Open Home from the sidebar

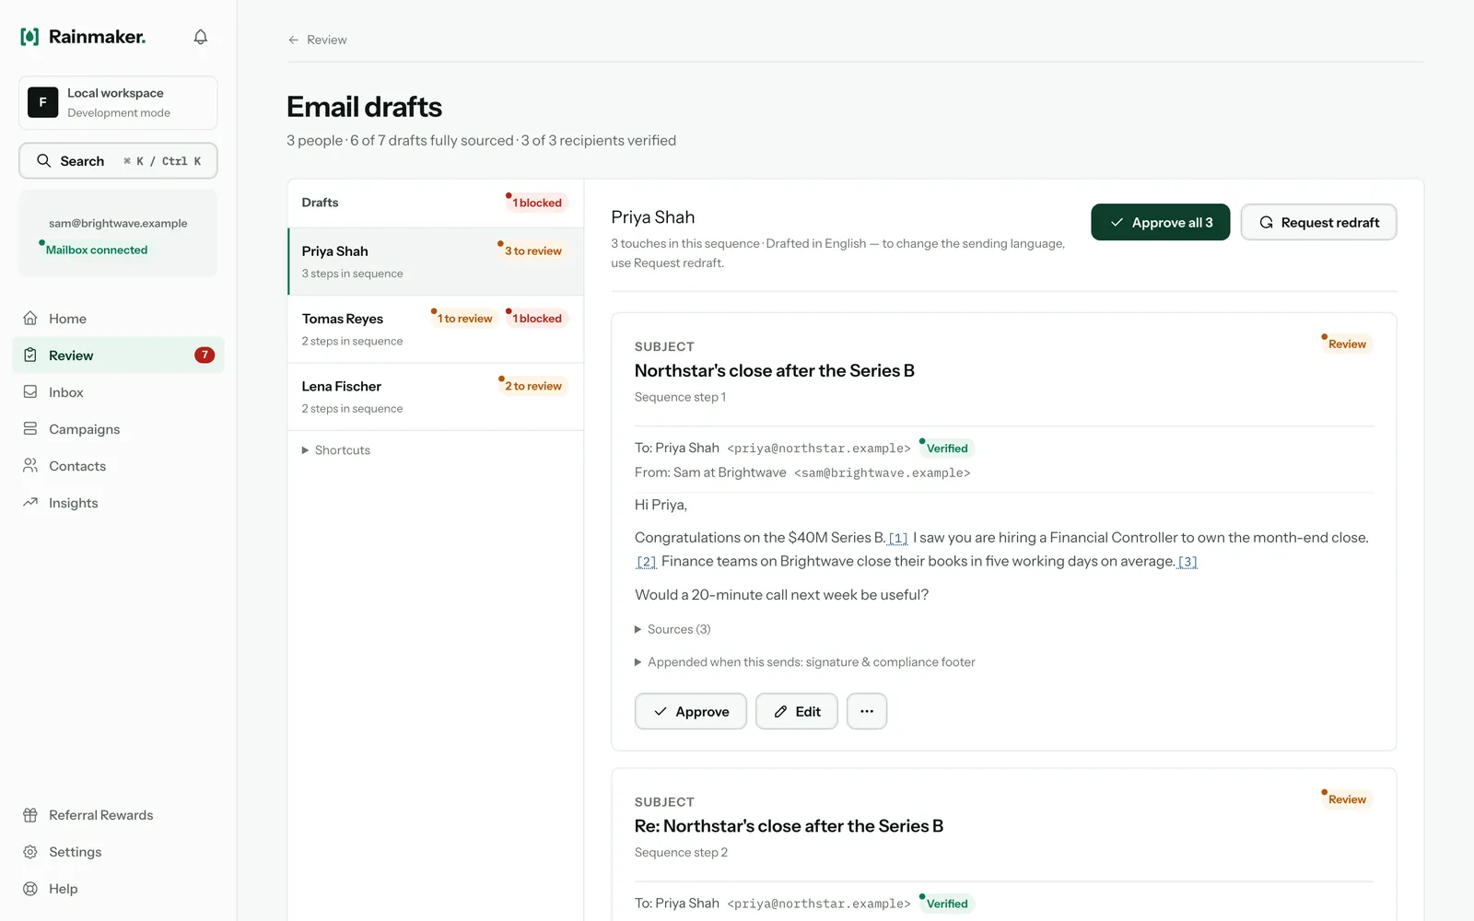coord(118,319)
